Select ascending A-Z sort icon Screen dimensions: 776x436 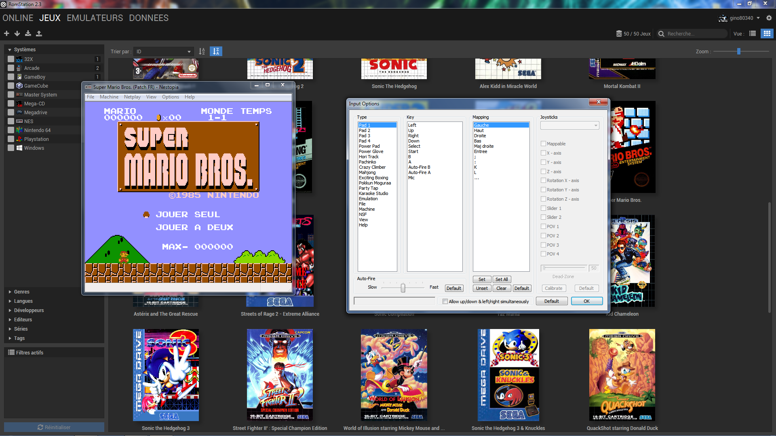click(x=202, y=51)
